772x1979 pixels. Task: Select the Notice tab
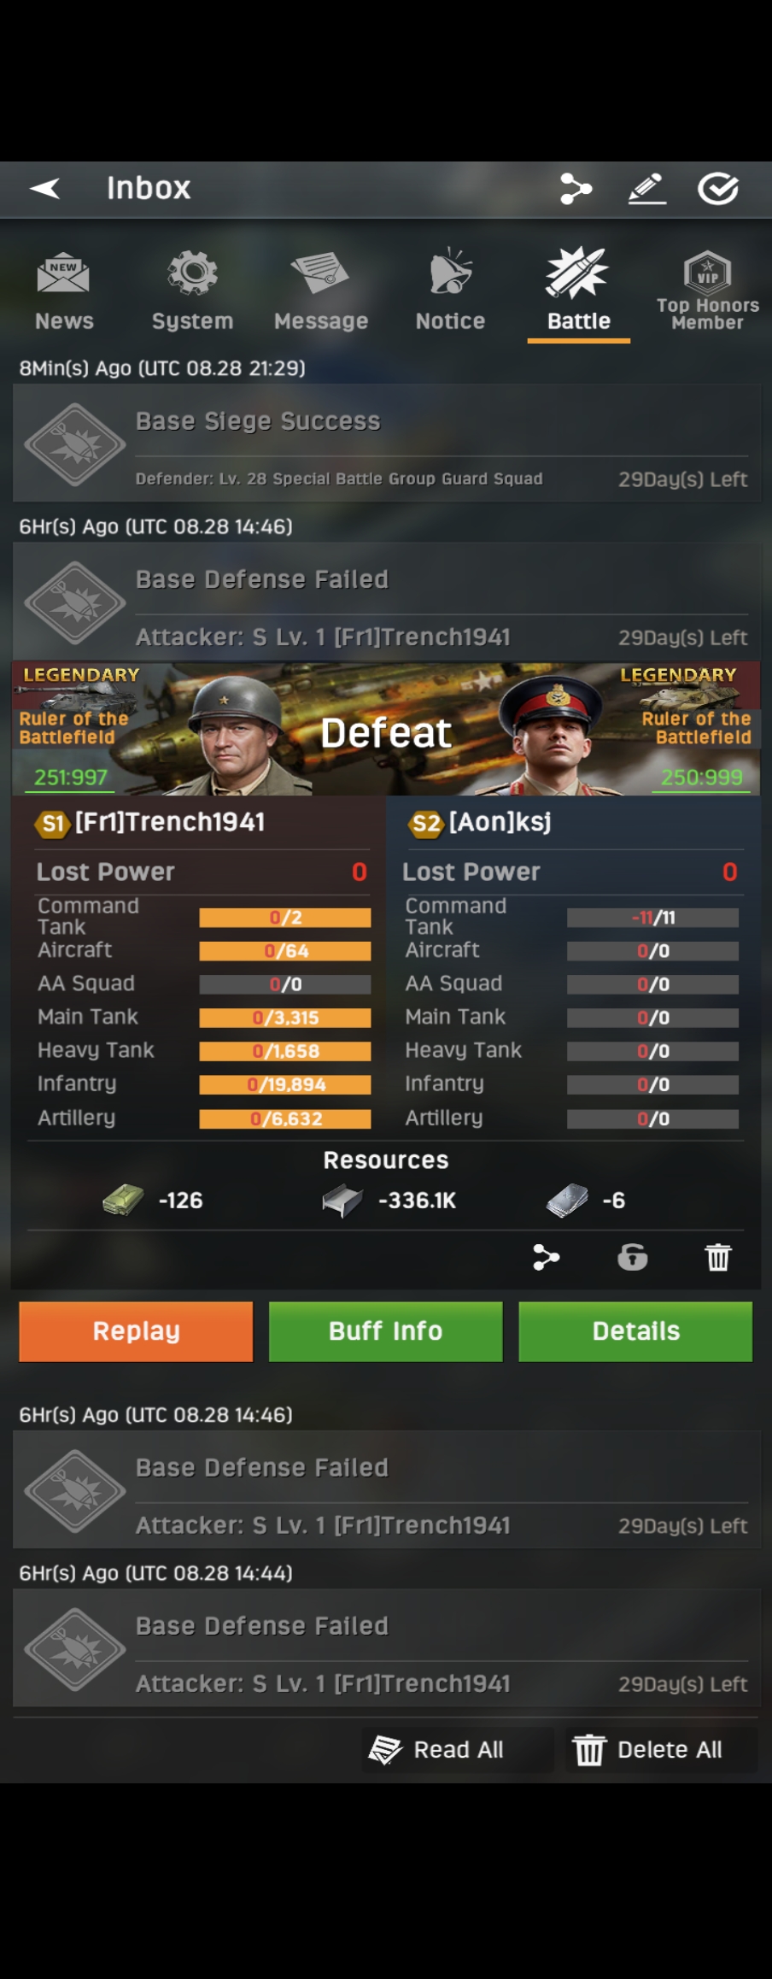click(x=450, y=291)
